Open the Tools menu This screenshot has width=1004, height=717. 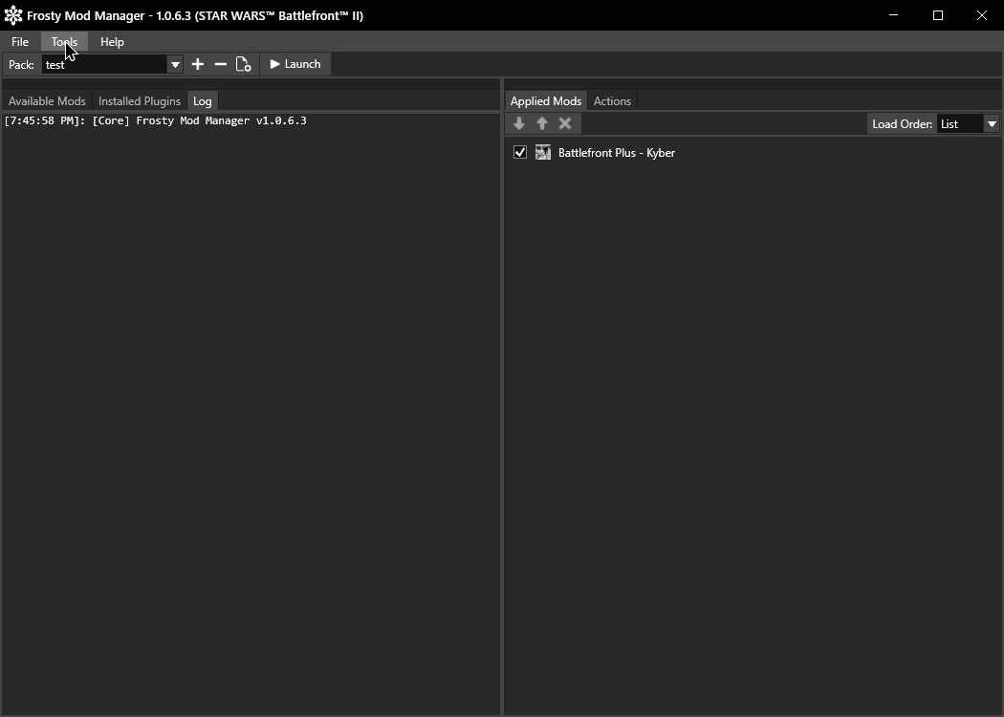point(65,42)
